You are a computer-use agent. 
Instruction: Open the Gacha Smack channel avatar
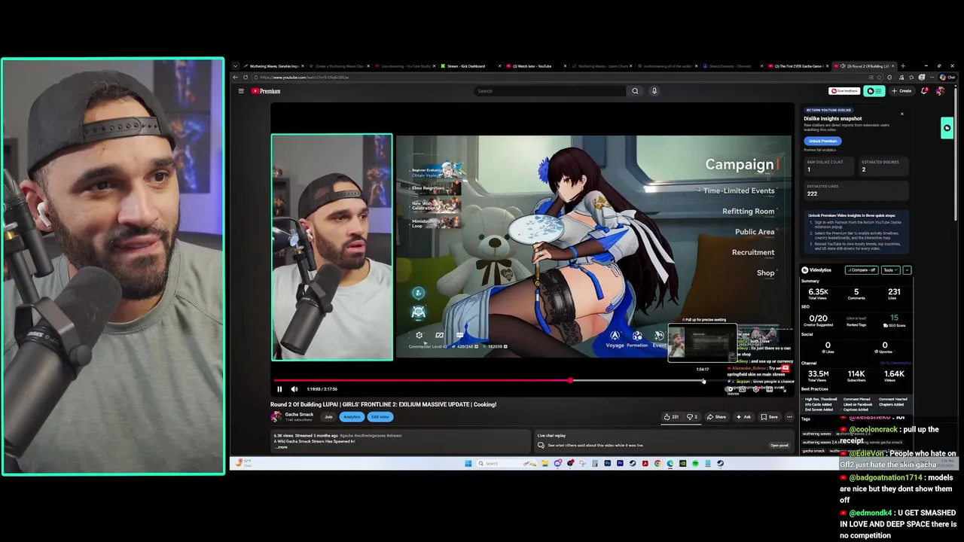click(x=276, y=416)
